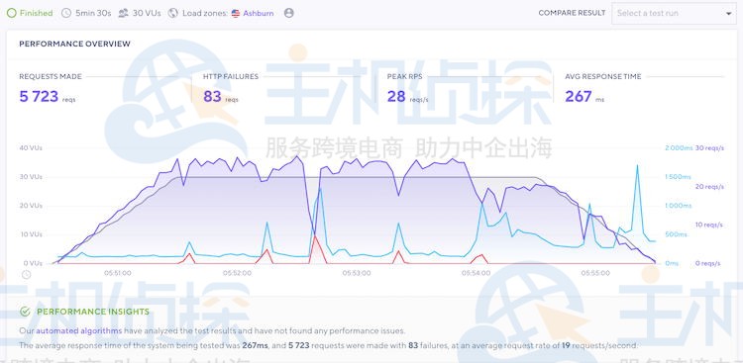The image size is (743, 363).
Task: Click the 5min 30s duration text
Action: pos(93,13)
